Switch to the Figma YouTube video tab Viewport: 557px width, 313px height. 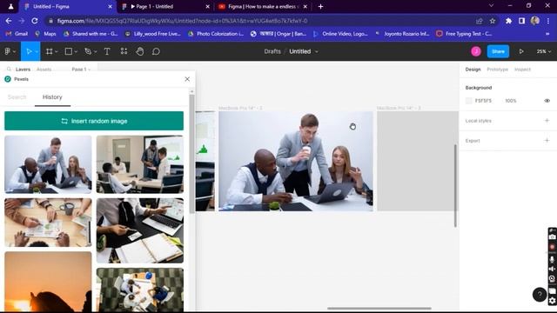[x=262, y=6]
